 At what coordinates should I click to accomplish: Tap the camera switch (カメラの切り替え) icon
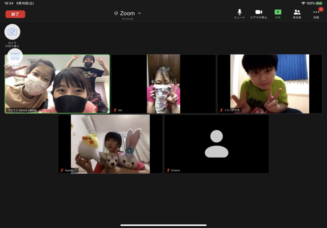(x=12, y=32)
